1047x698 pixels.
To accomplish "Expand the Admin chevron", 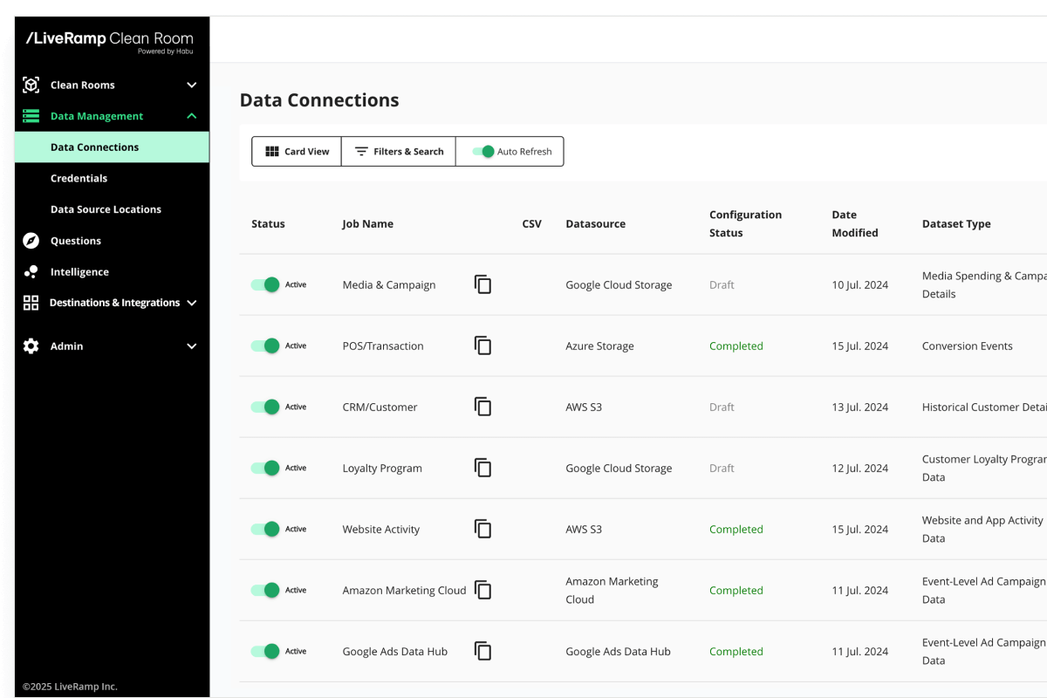I will [192, 346].
